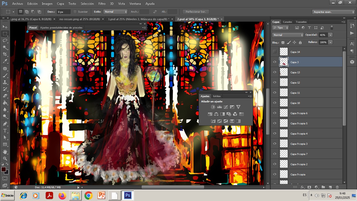Hide the Capa 10 layer
357x201 pixels.
coord(274,103)
